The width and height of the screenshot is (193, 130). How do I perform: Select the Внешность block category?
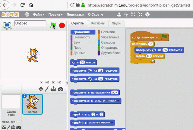(81, 37)
